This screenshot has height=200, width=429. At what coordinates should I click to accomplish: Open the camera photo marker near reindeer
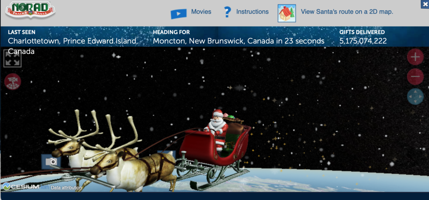51,162
